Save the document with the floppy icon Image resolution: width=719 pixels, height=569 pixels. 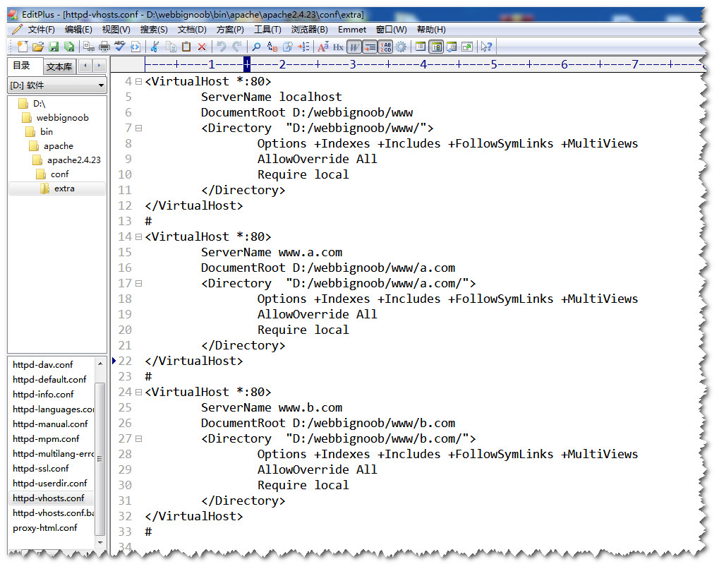pos(54,47)
